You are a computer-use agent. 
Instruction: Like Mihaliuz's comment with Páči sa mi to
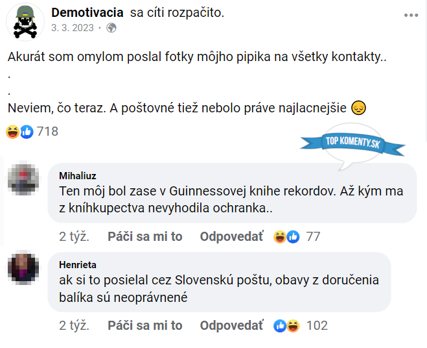[145, 236]
